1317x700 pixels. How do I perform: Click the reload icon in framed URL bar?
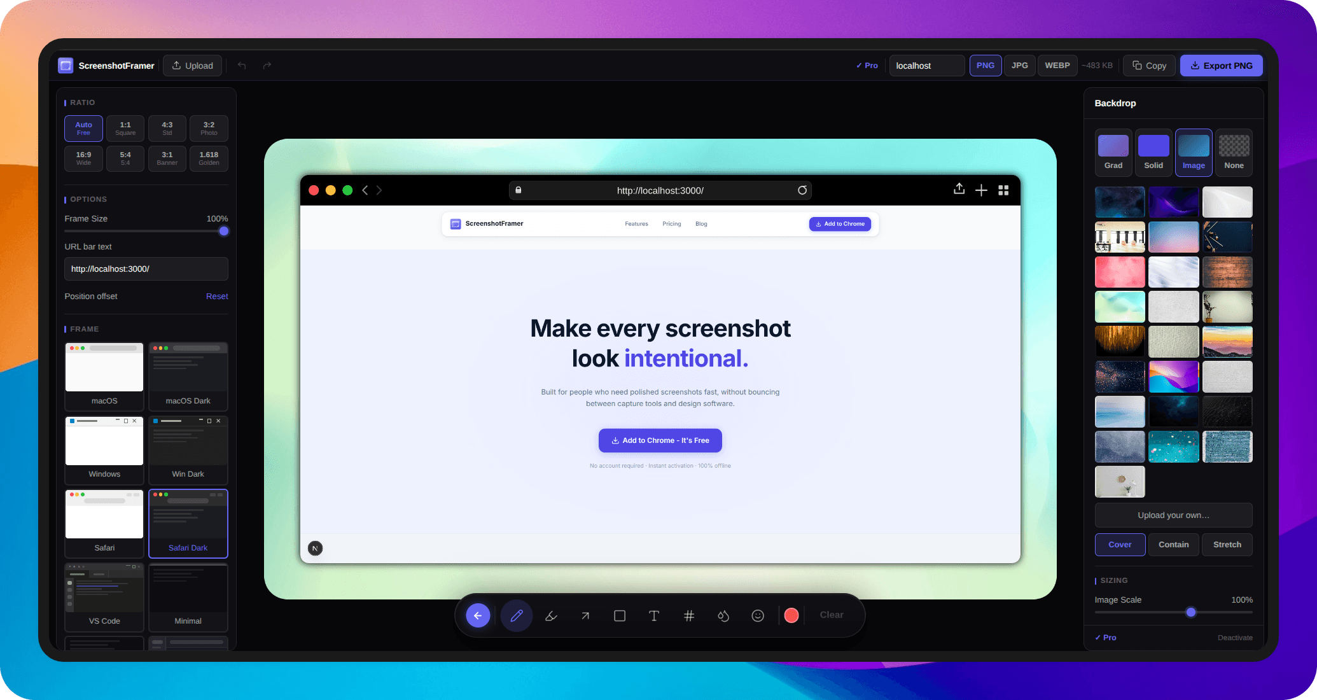point(802,190)
